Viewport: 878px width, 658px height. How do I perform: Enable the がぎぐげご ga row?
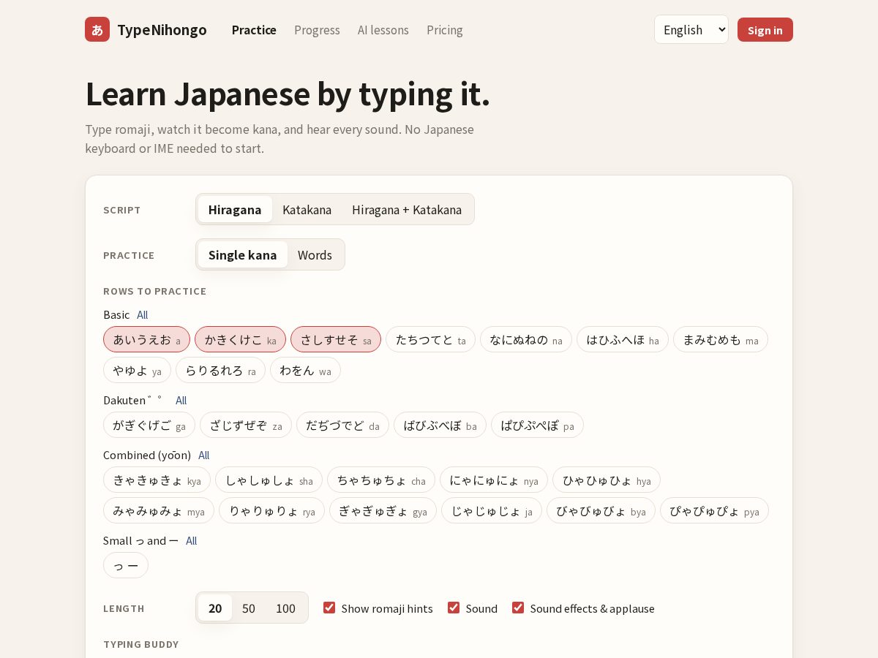pyautogui.click(x=149, y=425)
